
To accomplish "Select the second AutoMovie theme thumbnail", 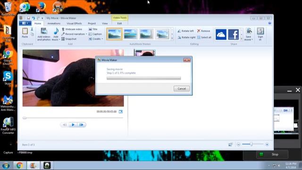I will 130,34.
